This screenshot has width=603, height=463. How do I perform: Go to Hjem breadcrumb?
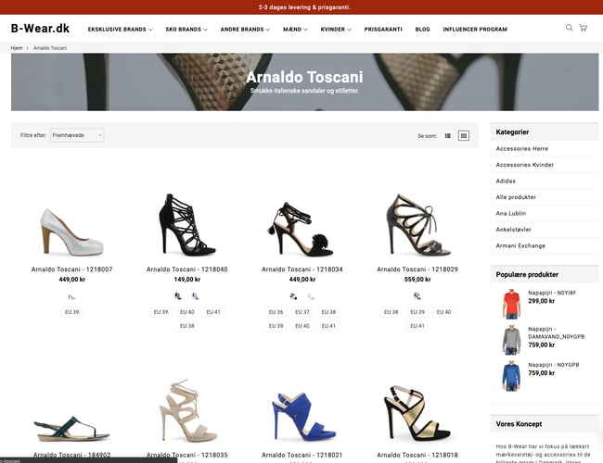point(17,48)
